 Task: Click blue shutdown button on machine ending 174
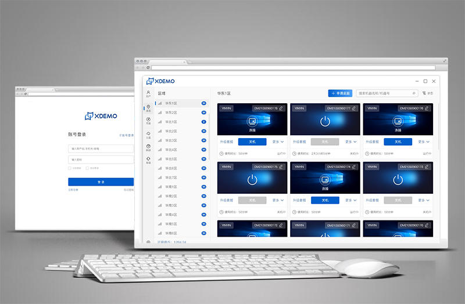(x=325, y=200)
